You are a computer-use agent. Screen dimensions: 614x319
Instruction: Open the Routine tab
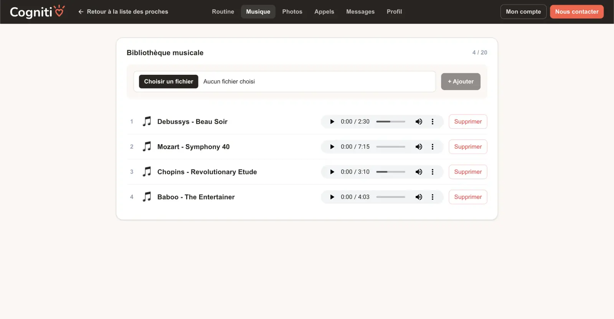tap(223, 12)
